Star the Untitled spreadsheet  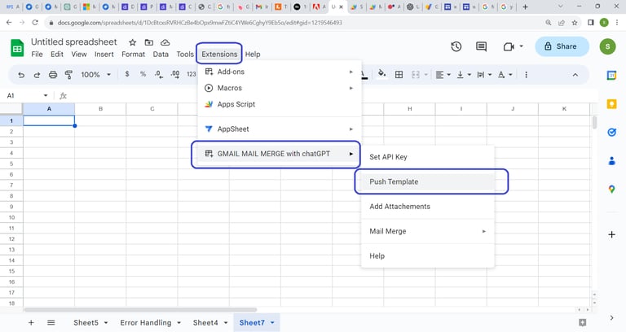click(x=133, y=42)
